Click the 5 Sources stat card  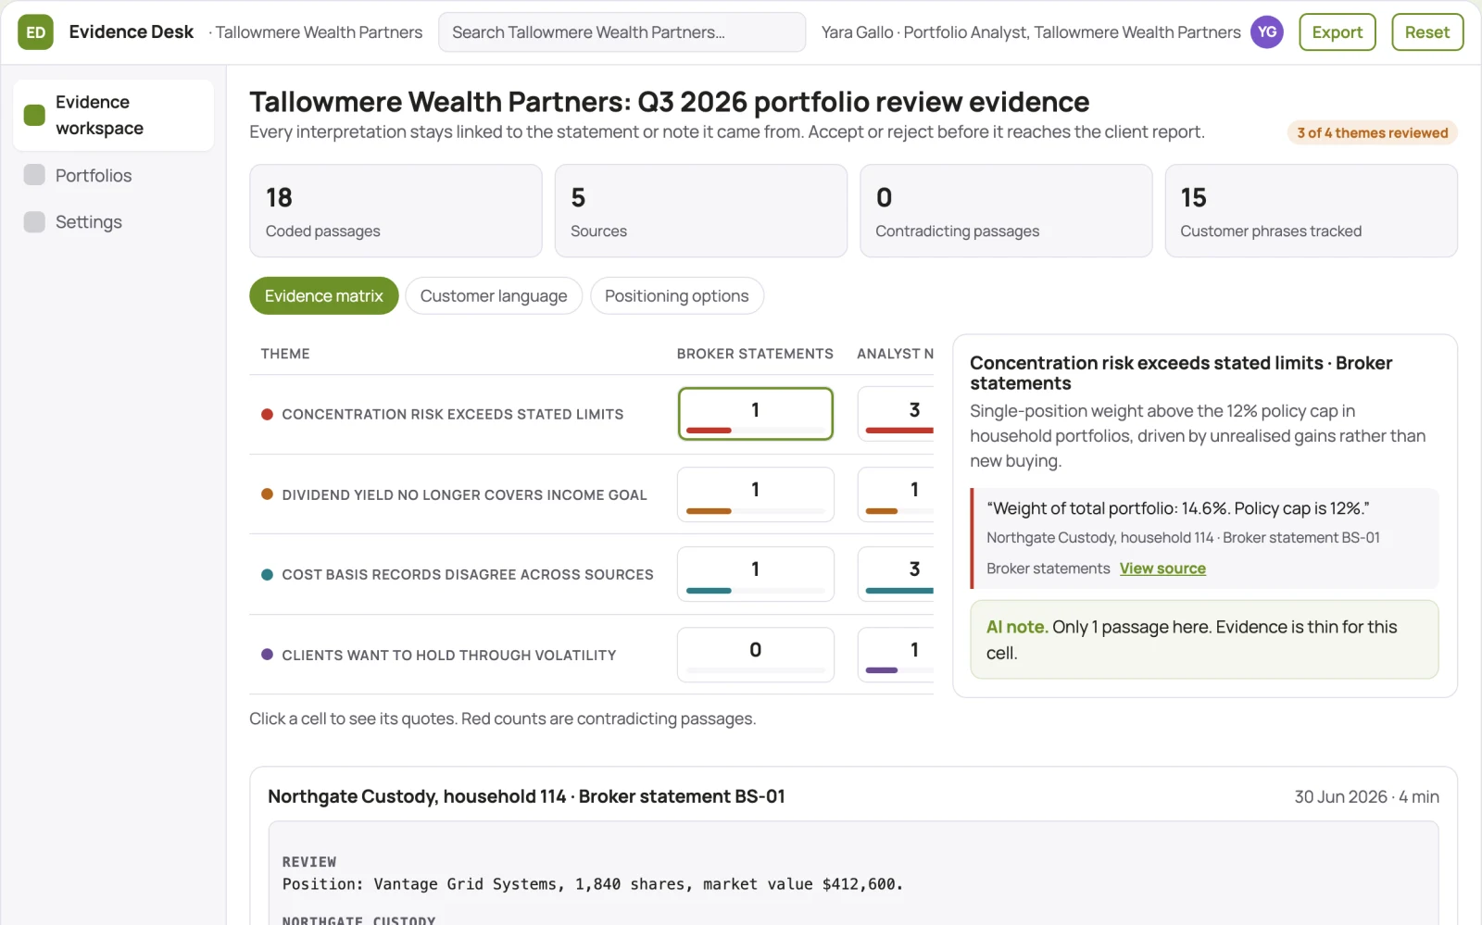point(701,211)
